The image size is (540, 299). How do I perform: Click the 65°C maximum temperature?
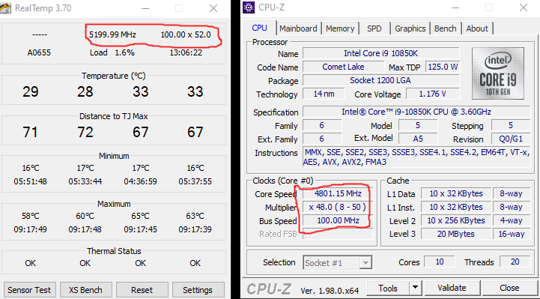tap(141, 216)
